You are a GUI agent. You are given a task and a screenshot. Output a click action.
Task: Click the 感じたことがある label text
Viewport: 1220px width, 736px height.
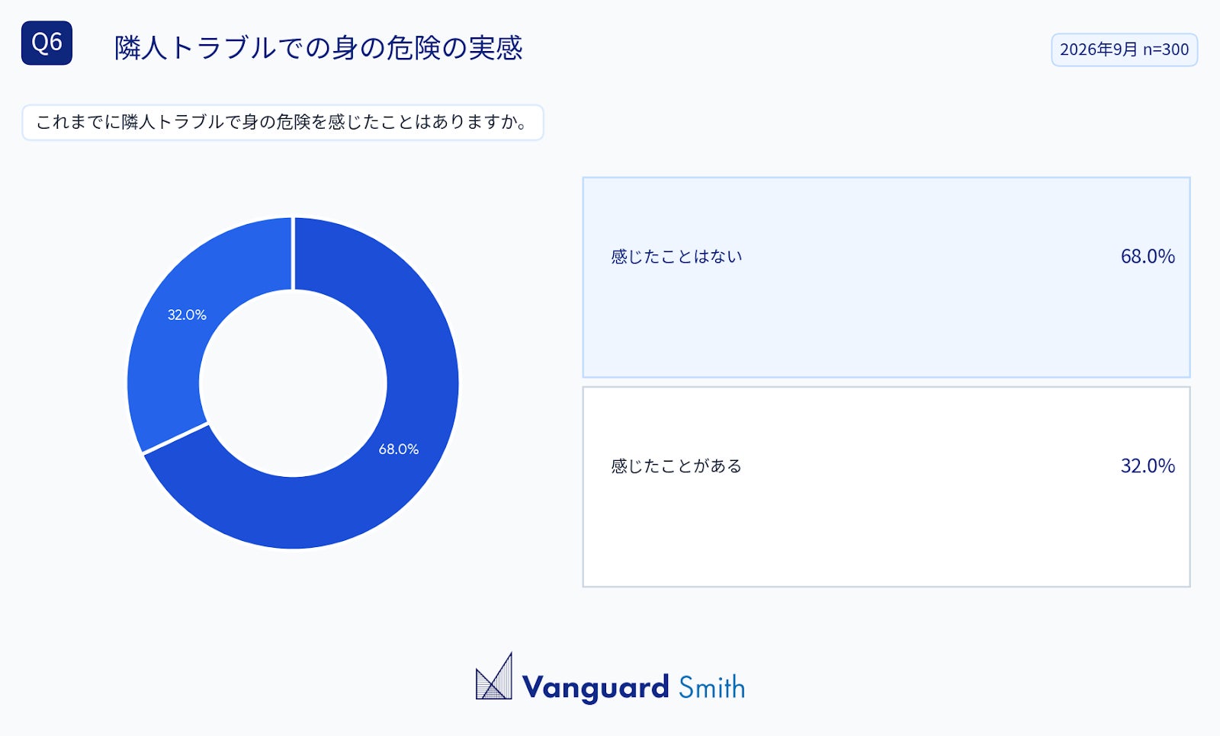pyautogui.click(x=676, y=466)
